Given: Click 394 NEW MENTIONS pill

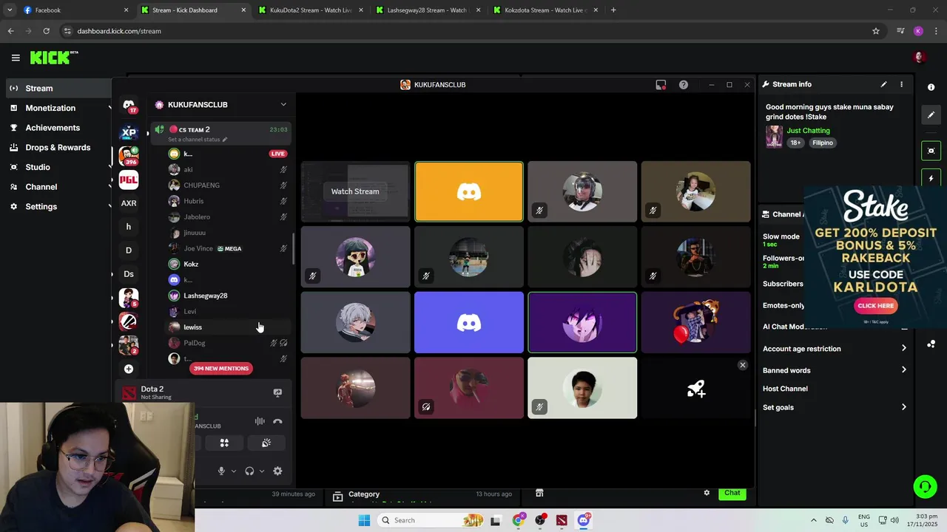Looking at the screenshot, I should [221, 368].
